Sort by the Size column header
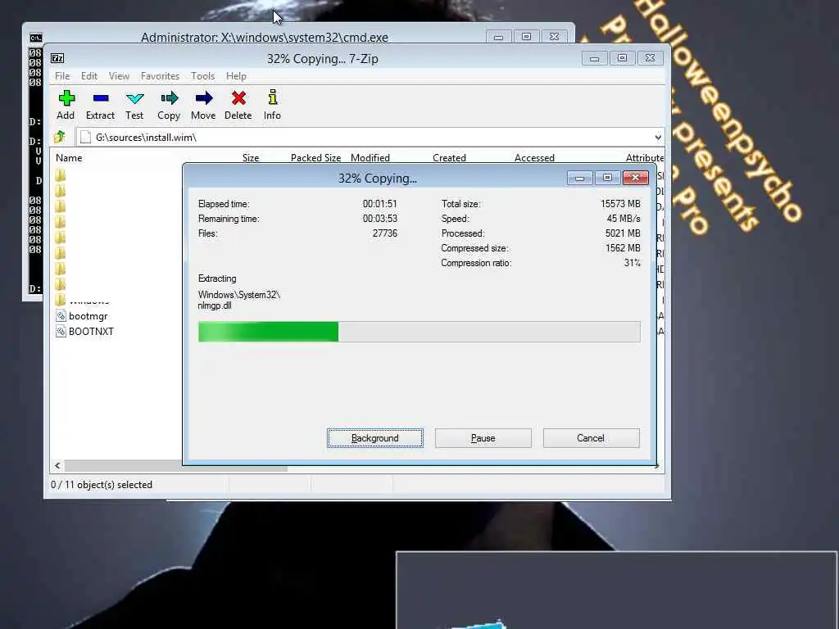 click(x=251, y=158)
